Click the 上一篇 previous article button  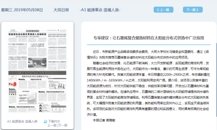pos(163,10)
